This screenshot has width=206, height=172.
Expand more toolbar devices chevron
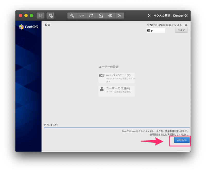[119, 16]
